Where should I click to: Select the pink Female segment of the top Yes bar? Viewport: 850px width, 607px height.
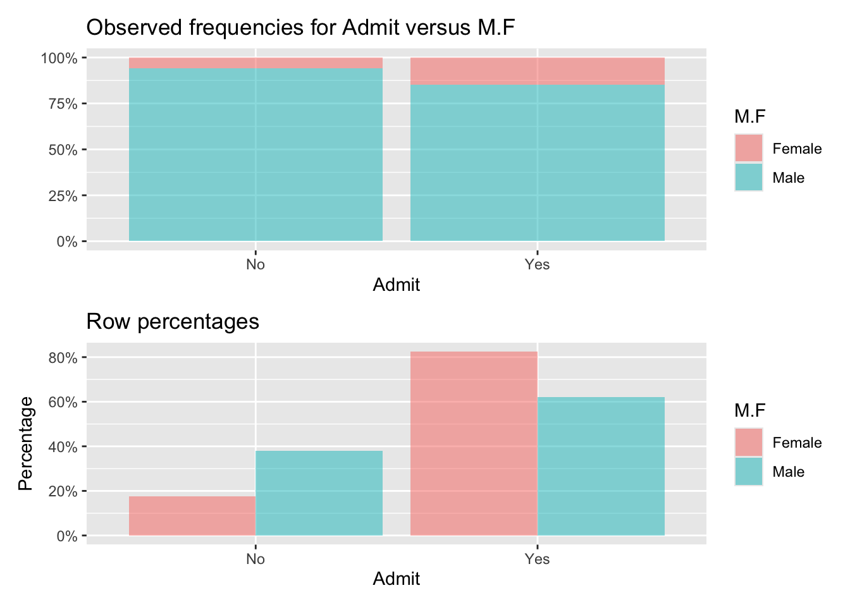tap(537, 71)
